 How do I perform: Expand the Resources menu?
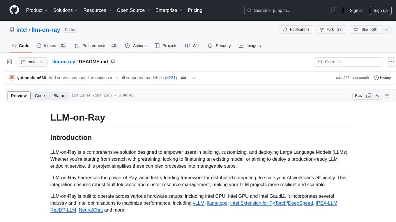click(x=97, y=10)
